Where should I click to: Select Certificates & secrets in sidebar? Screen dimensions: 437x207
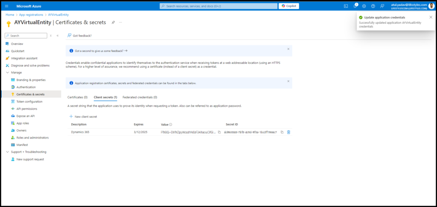pyautogui.click(x=31, y=94)
